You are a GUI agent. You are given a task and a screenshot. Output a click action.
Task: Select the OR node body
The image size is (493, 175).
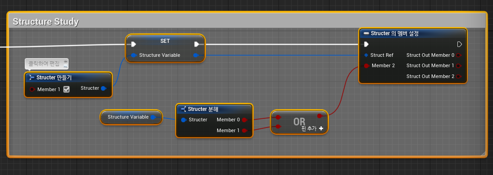pos(299,122)
